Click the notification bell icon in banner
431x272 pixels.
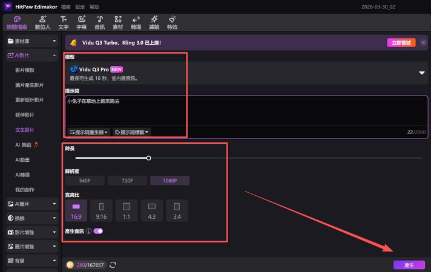[73, 43]
